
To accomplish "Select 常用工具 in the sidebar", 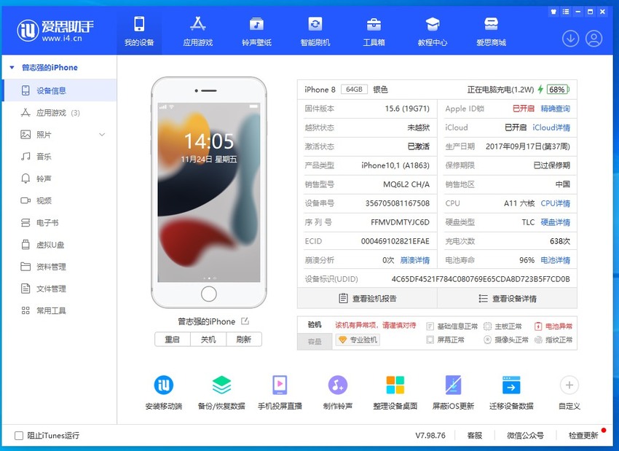I will point(60,310).
